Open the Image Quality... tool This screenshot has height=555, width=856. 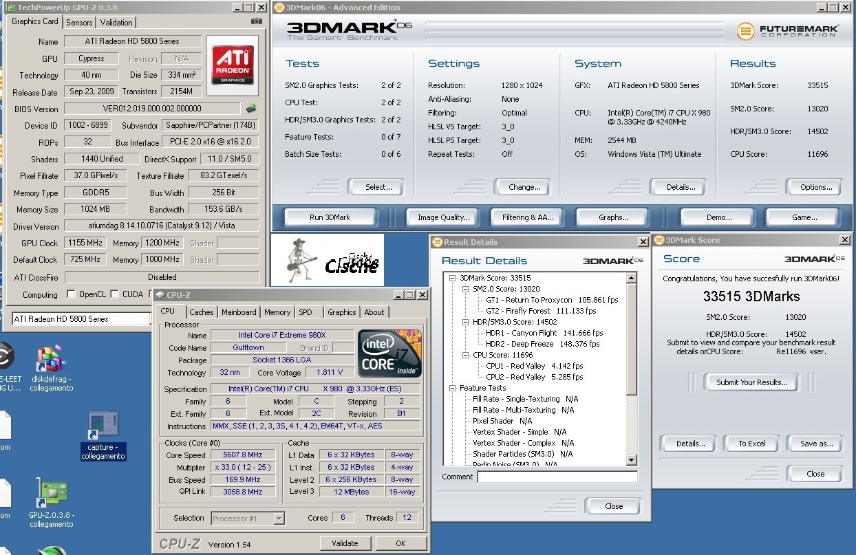click(x=444, y=217)
